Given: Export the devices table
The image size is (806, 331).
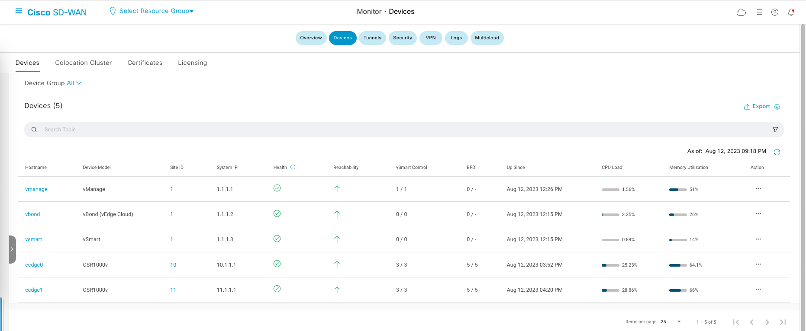Looking at the screenshot, I should 757,106.
